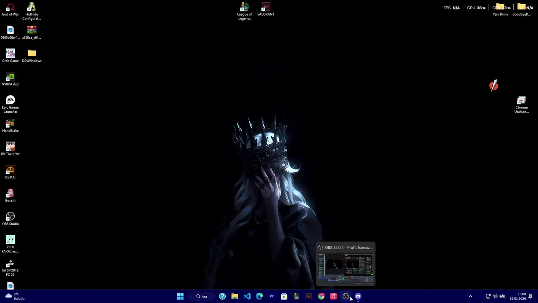Select the Crab Game desktop icon
The width and height of the screenshot is (538, 303).
tap(10, 56)
